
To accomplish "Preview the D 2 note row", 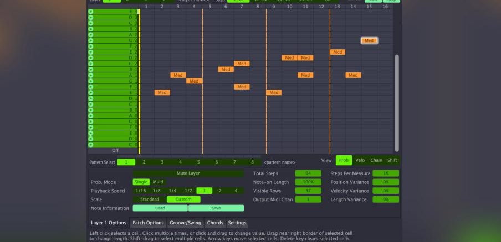I will [x=91, y=57].
